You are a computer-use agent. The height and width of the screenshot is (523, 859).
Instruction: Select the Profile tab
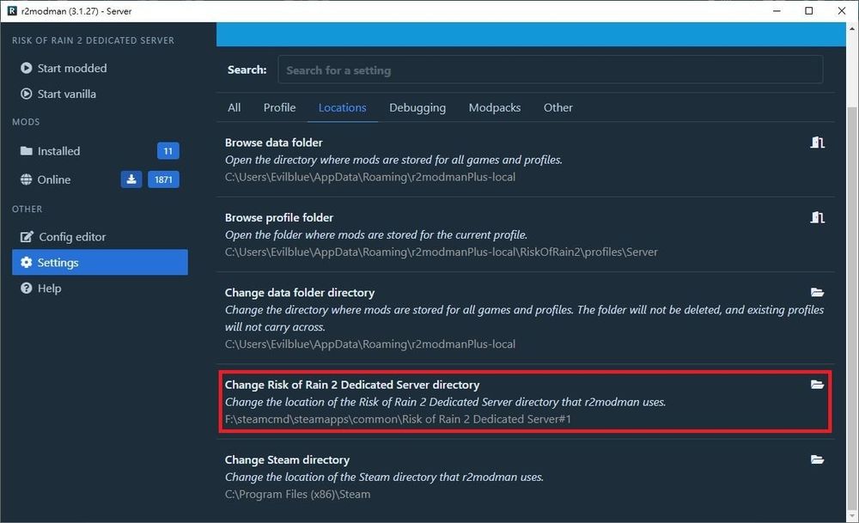pos(279,107)
